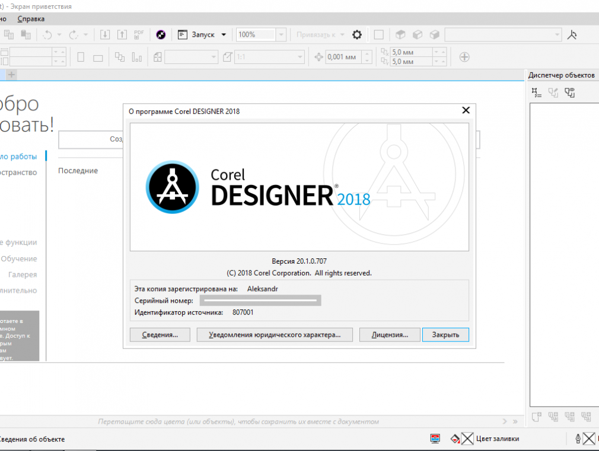Click the second Object Manager top icon

pyautogui.click(x=553, y=92)
